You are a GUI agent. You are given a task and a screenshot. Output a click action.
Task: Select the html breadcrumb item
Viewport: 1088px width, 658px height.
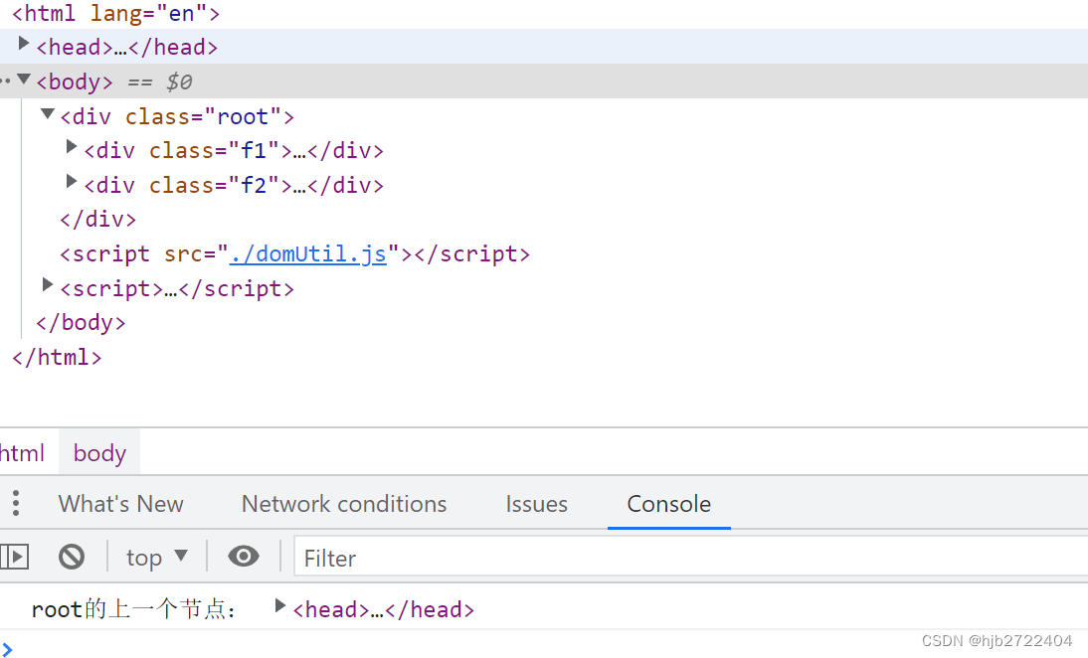pyautogui.click(x=22, y=453)
